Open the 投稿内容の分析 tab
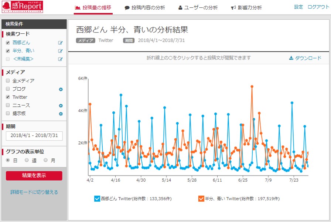The height and width of the screenshot is (222, 331). tap(145, 8)
